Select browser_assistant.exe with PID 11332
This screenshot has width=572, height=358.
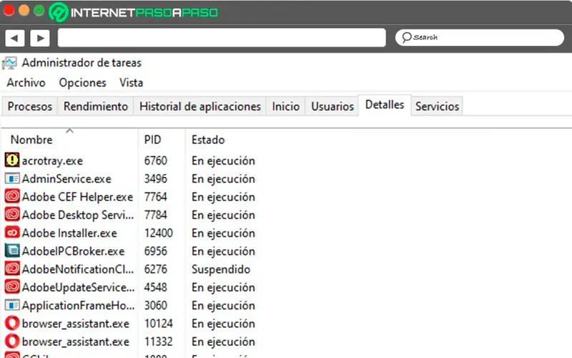(76, 342)
